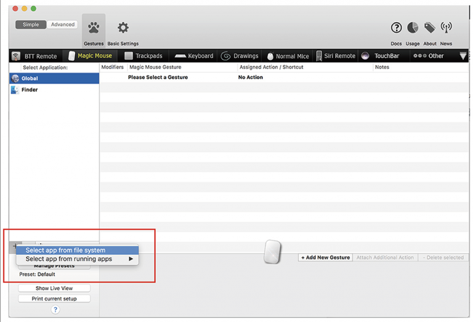
Task: Click the Modifiers column header
Action: [113, 67]
